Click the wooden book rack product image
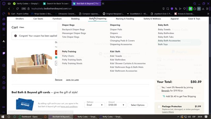 point(32,63)
